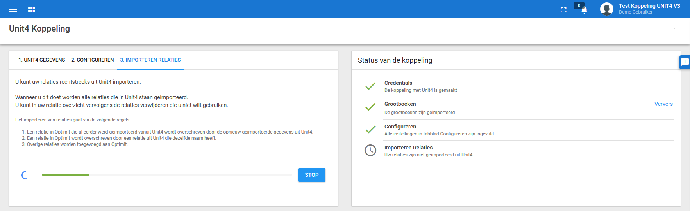
Task: Click the Configureren status label
Action: (400, 127)
